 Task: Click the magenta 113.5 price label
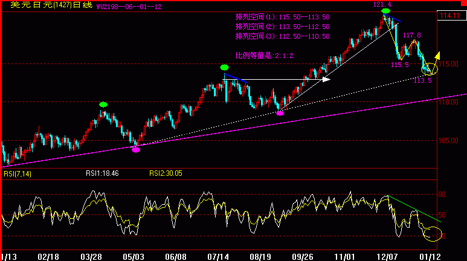[423, 80]
